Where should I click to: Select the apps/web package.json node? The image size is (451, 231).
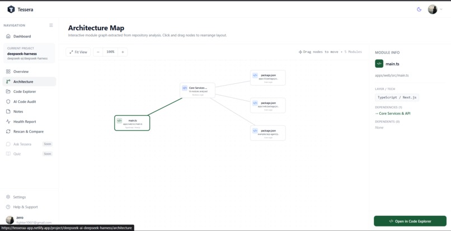(268, 105)
